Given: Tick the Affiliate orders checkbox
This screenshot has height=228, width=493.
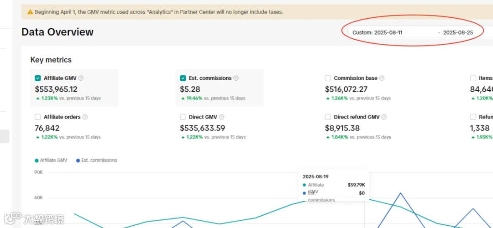Looking at the screenshot, I should click(x=38, y=117).
